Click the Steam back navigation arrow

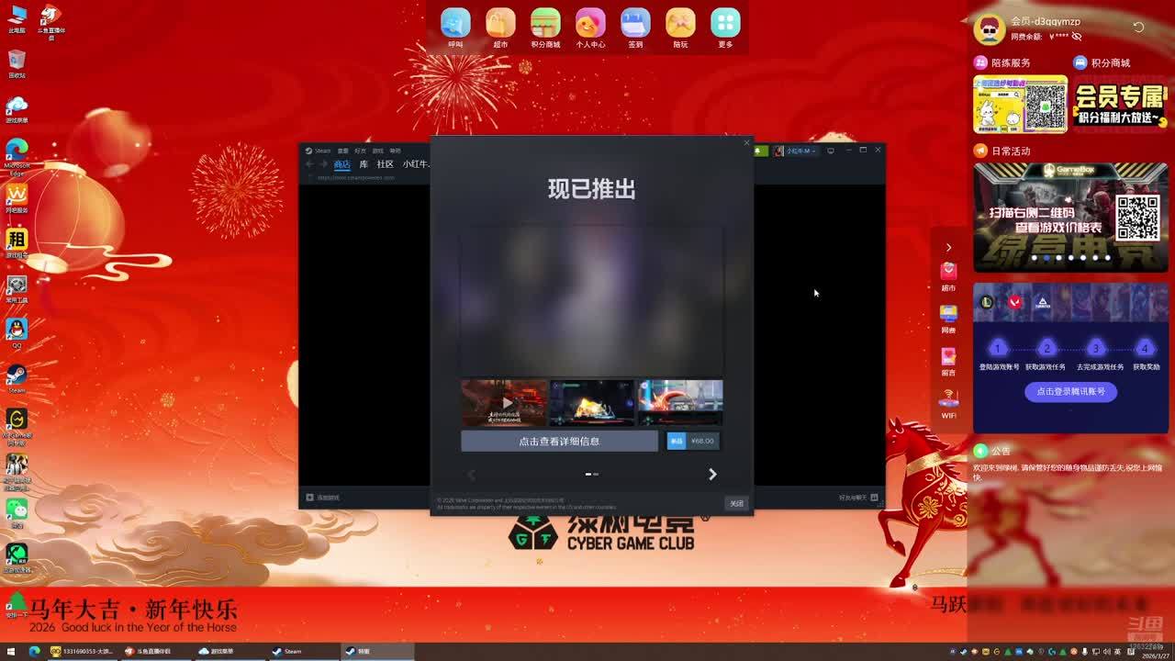pos(309,164)
